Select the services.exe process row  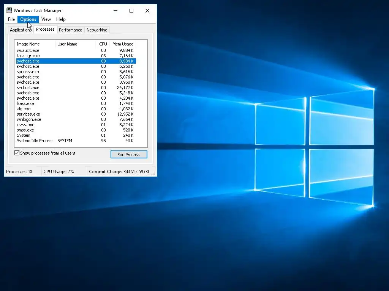click(75, 114)
